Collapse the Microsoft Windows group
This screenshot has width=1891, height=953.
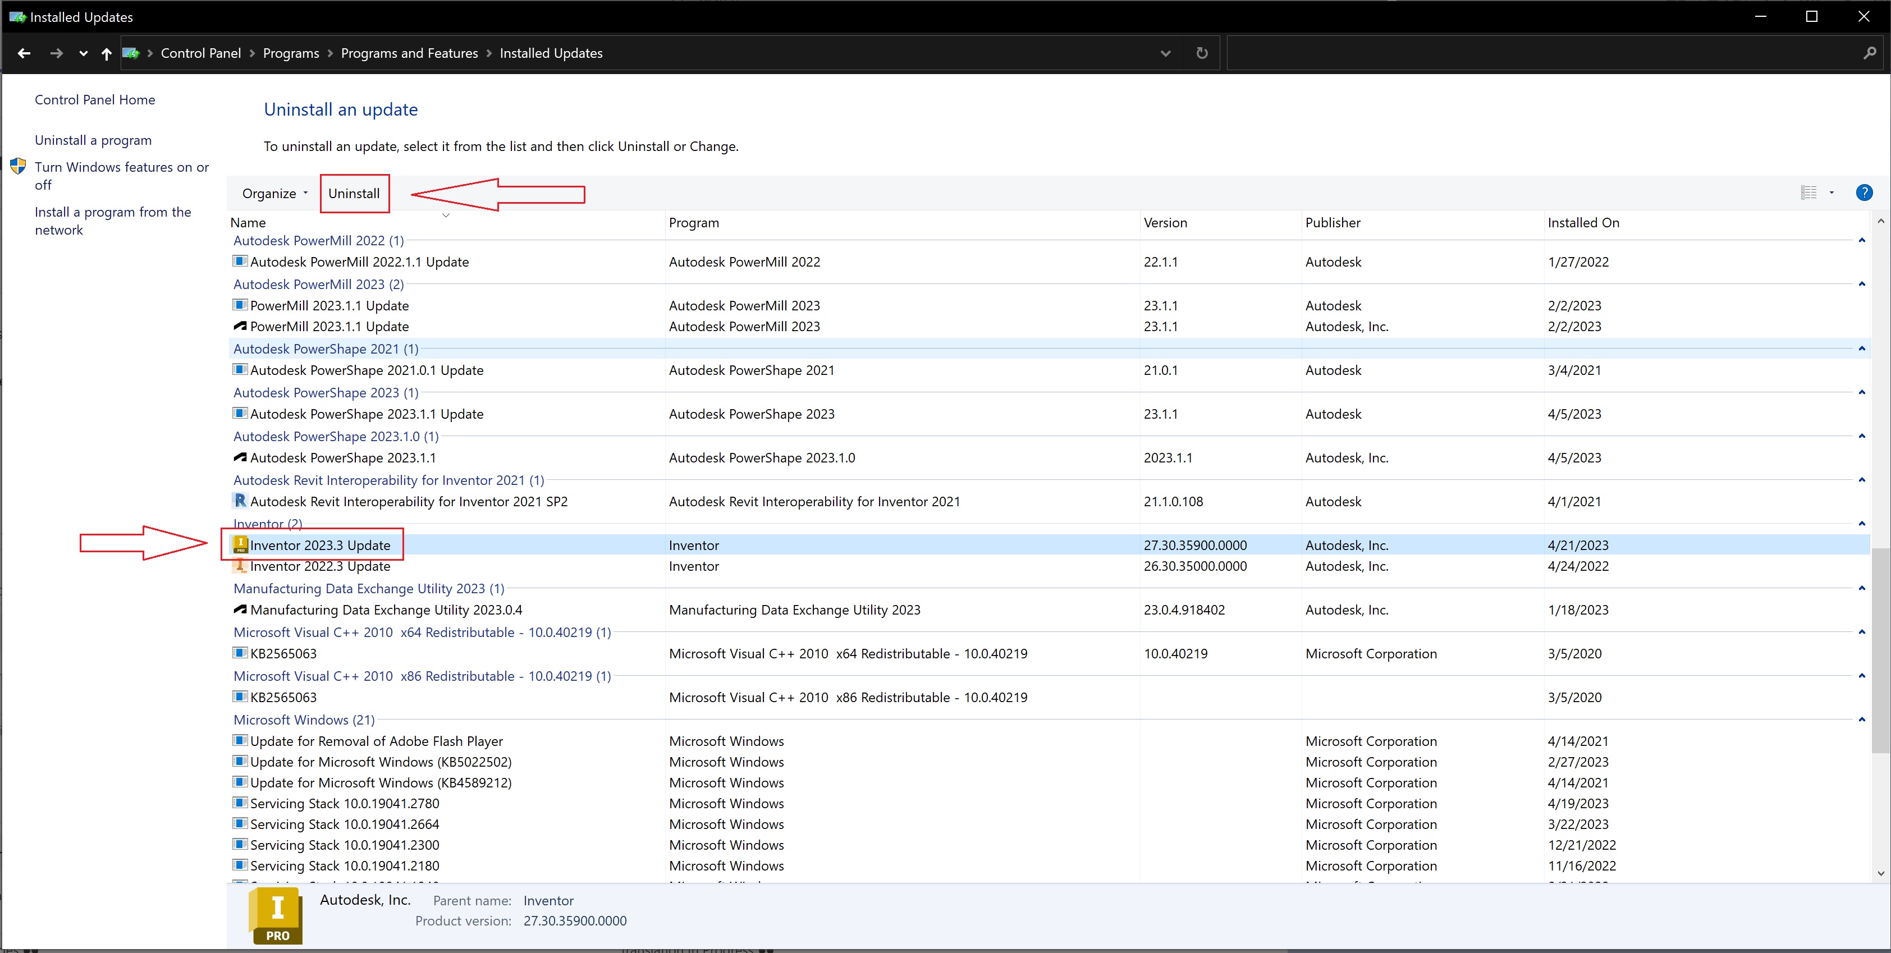tap(1862, 720)
